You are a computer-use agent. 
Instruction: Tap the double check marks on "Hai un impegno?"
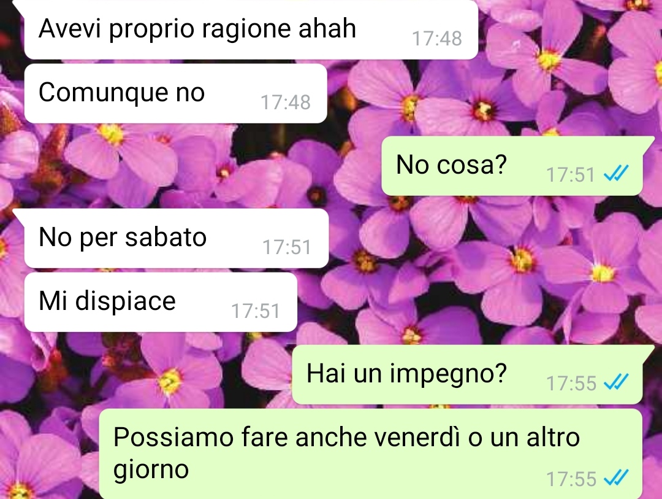pyautogui.click(x=616, y=382)
